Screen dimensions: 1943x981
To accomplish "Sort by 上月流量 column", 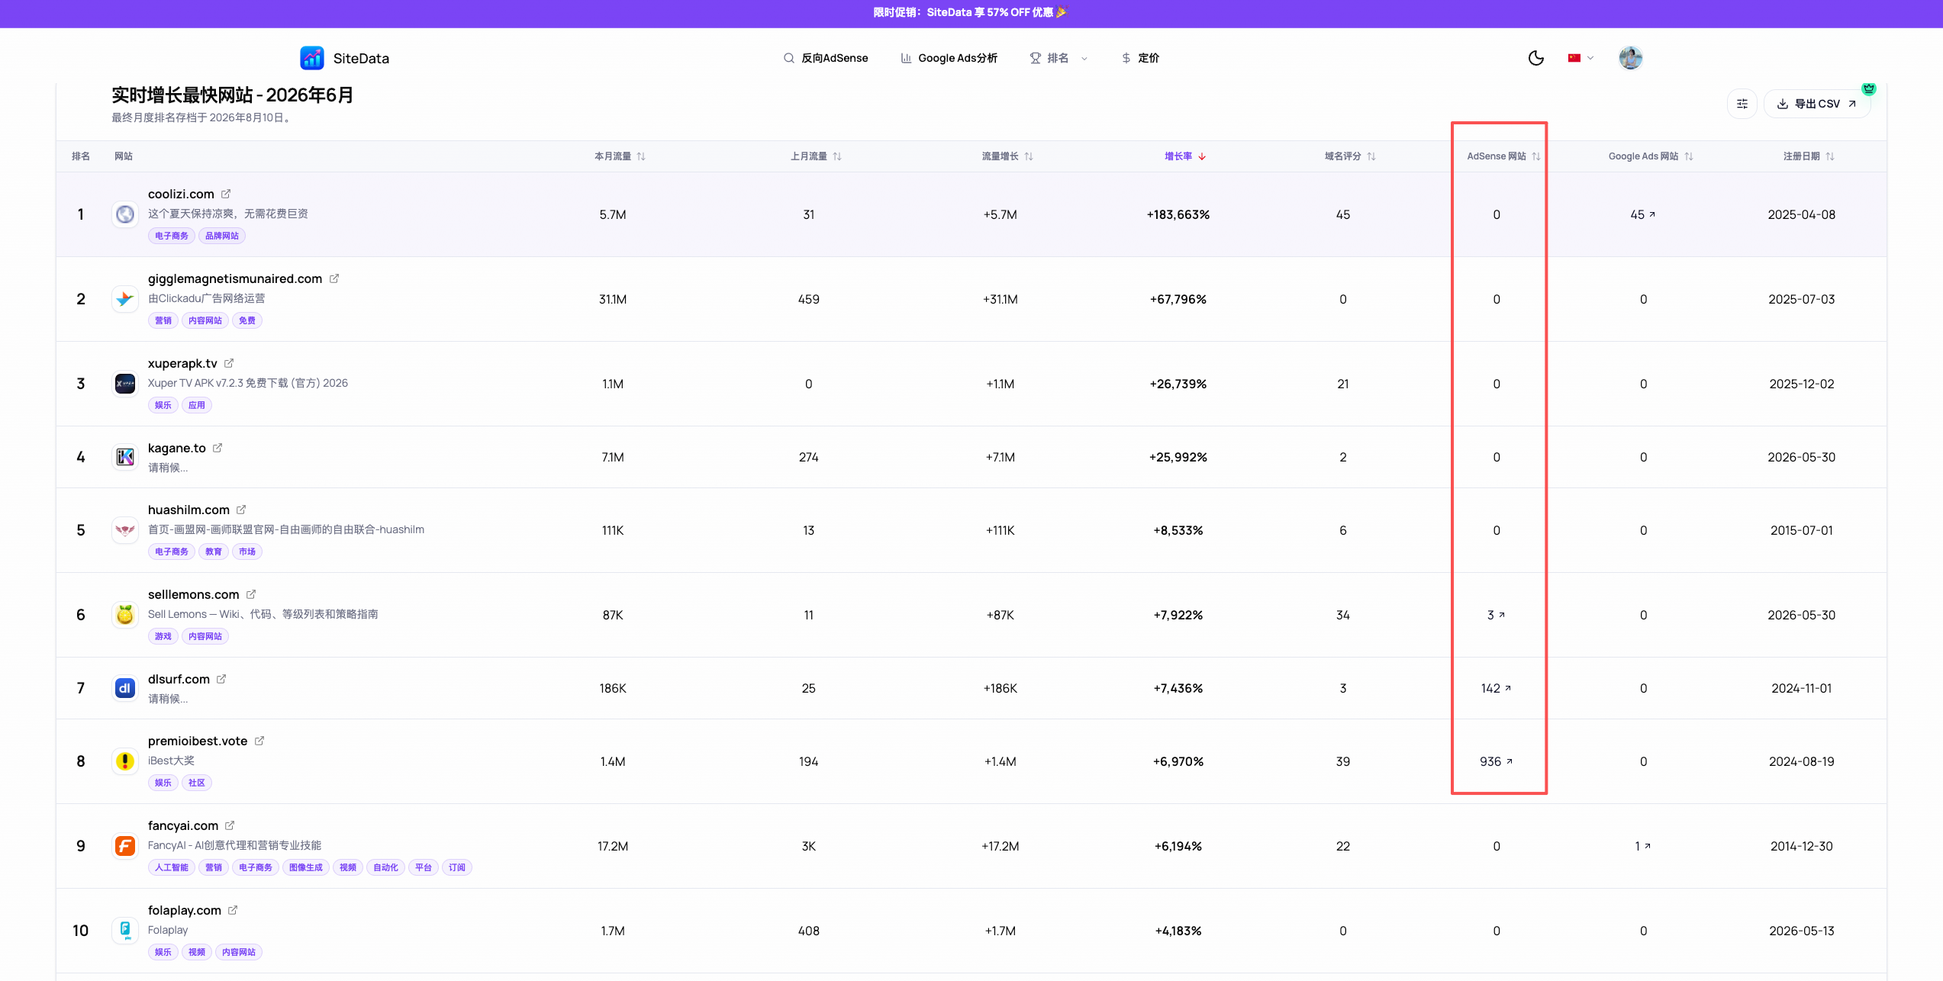I will point(816,156).
